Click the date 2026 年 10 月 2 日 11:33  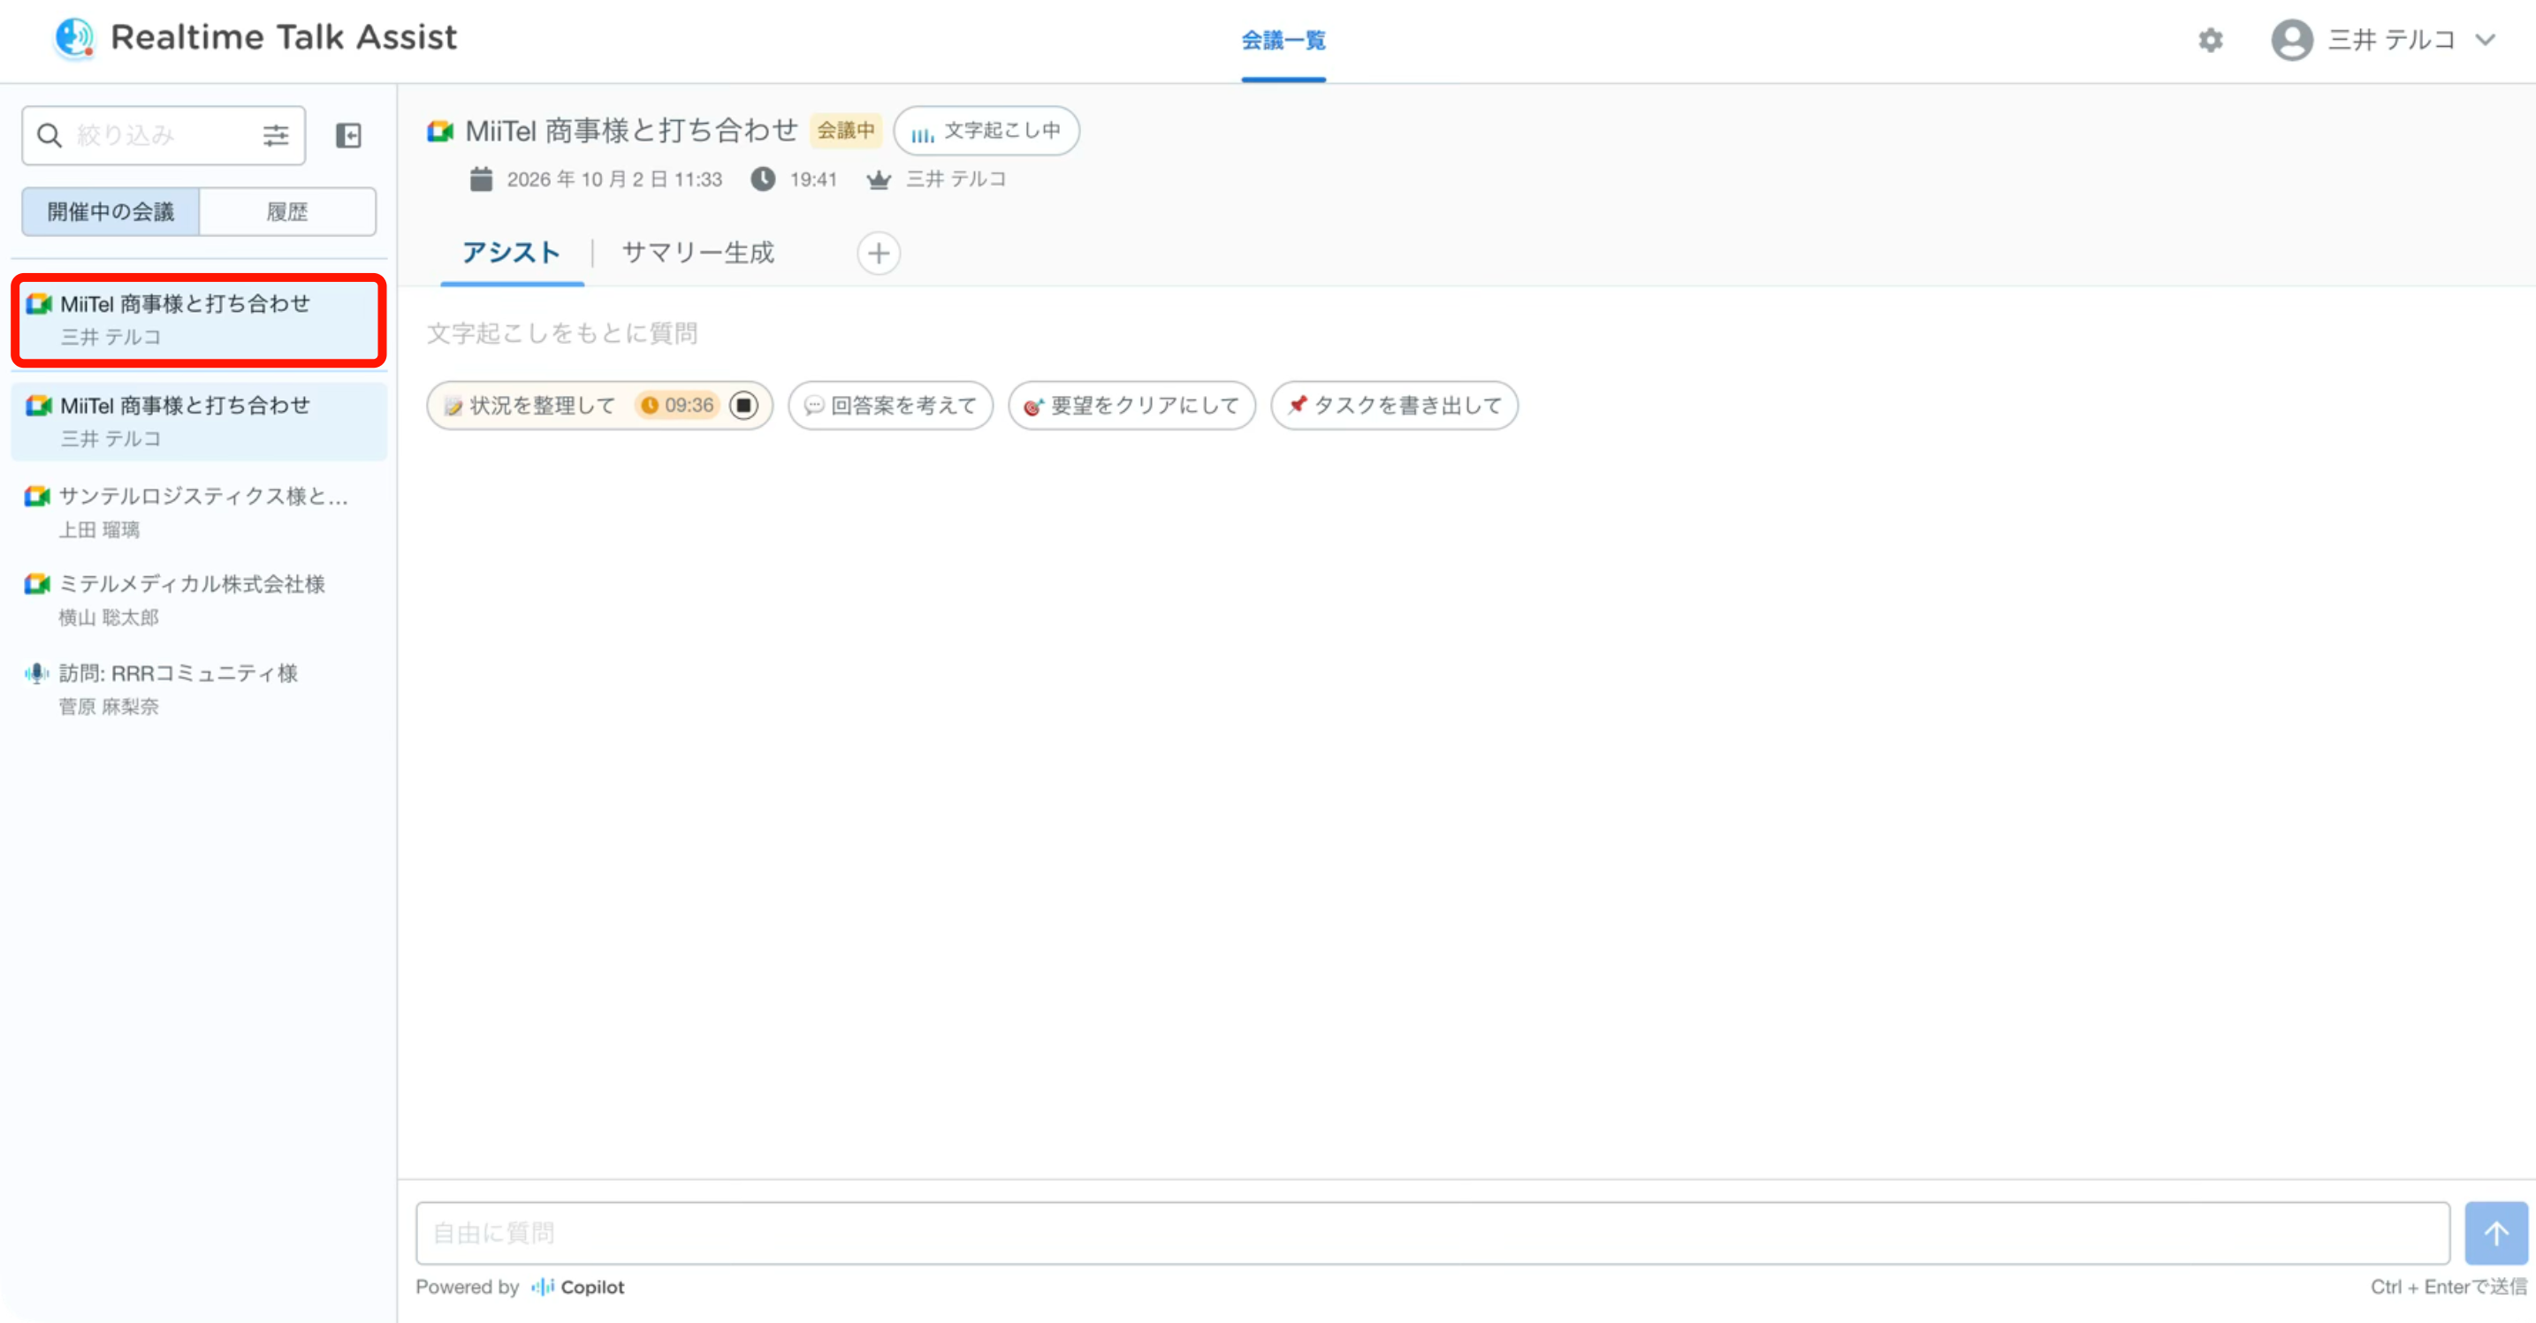[x=614, y=179]
